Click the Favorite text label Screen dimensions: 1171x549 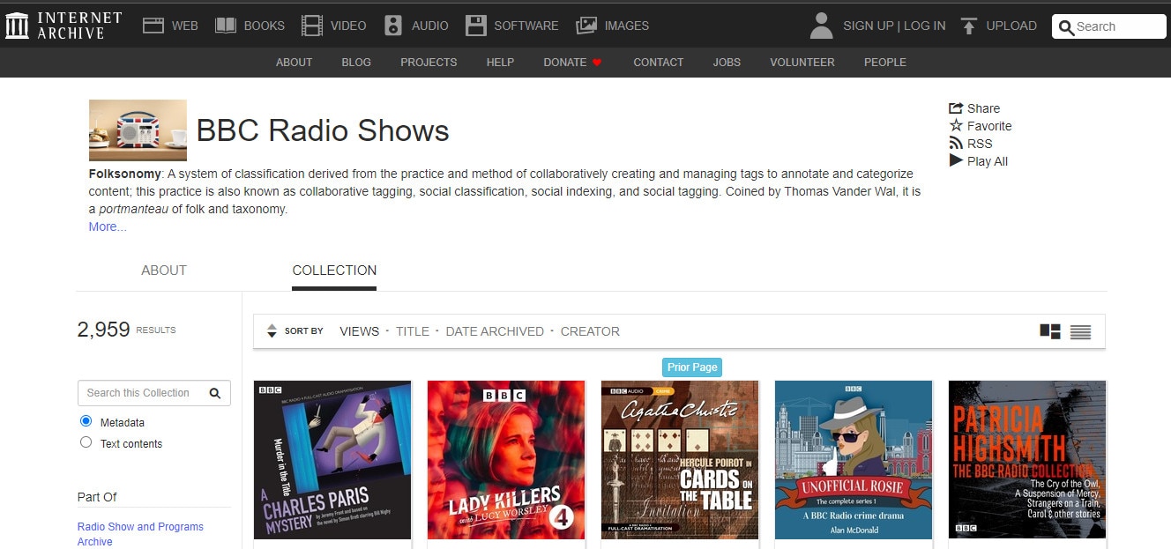[989, 126]
